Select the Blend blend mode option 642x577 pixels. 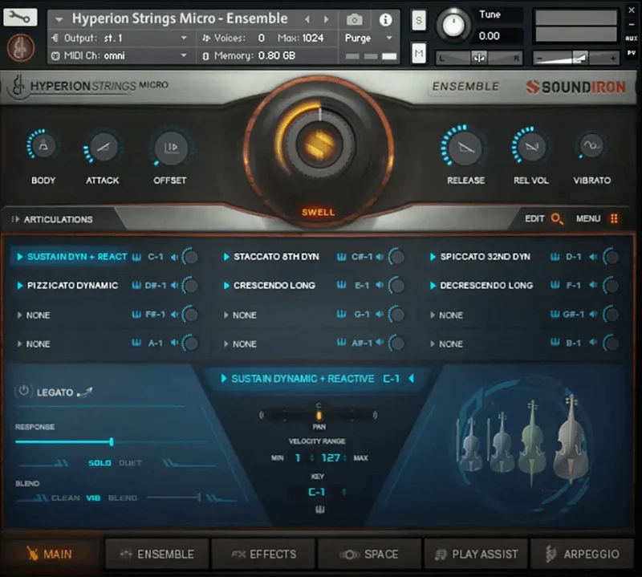point(123,498)
